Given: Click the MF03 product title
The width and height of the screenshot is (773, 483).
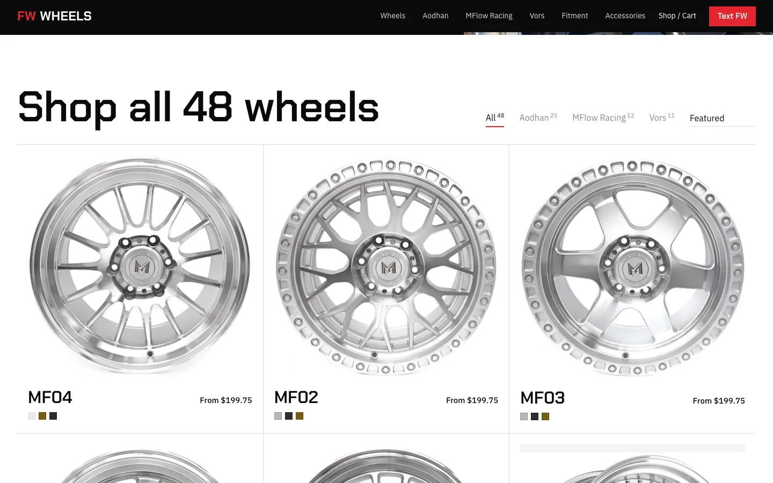Looking at the screenshot, I should tap(543, 398).
